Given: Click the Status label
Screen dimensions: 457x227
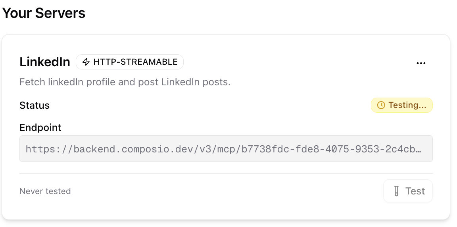Looking at the screenshot, I should pyautogui.click(x=35, y=106).
